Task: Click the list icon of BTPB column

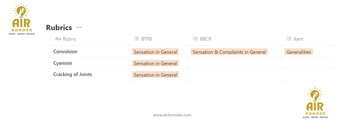Action: (x=136, y=39)
